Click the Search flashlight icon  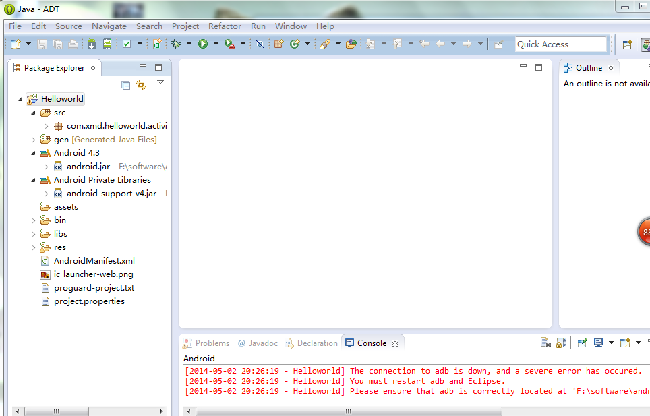point(325,44)
